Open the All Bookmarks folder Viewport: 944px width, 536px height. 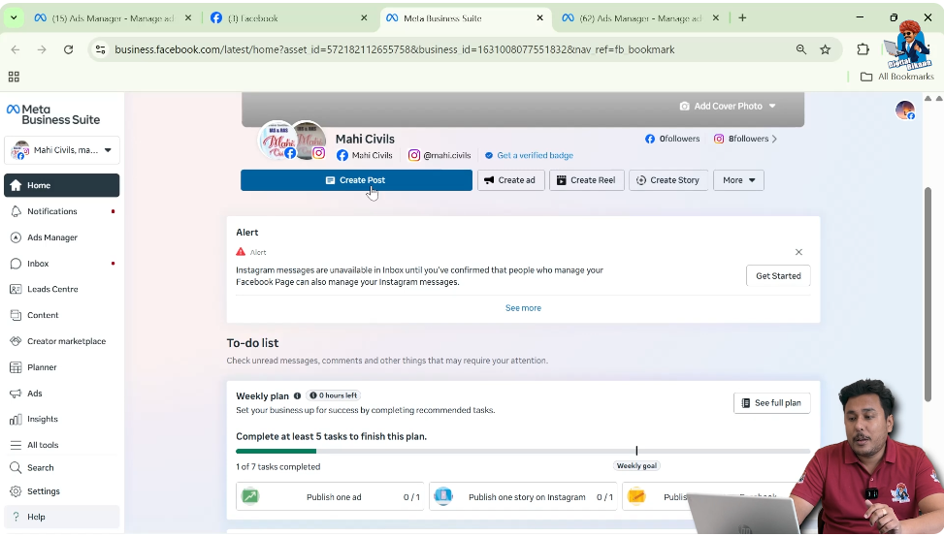point(897,77)
